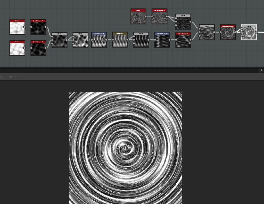Select the lower Invert Grayscale node

click(38, 48)
